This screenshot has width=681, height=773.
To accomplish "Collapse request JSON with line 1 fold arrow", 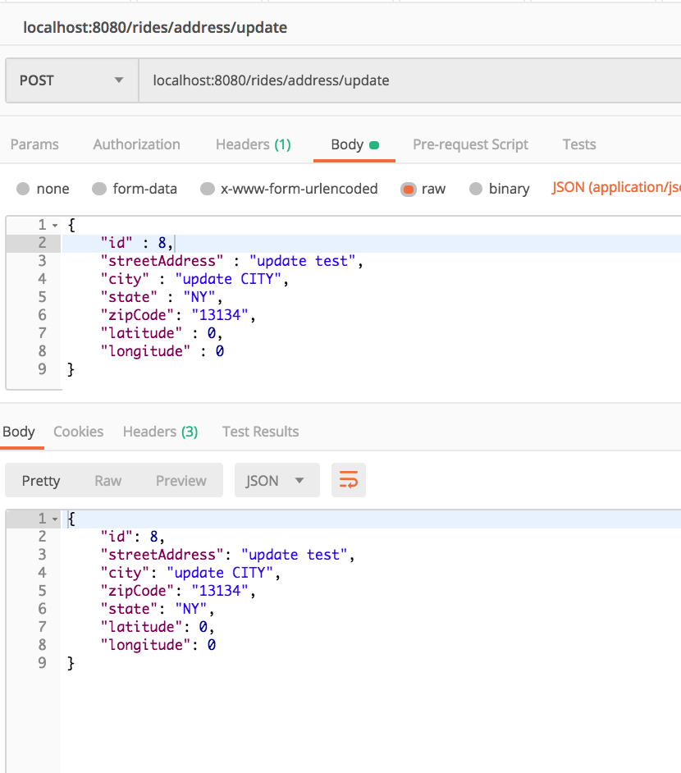I will (55, 226).
